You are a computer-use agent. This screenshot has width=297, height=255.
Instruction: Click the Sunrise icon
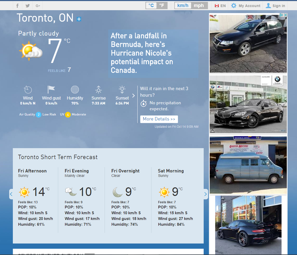tap(98, 90)
